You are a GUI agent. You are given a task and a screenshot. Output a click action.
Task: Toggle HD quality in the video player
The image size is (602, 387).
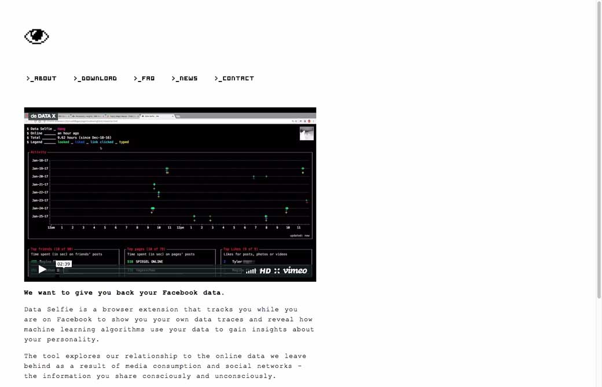265,271
